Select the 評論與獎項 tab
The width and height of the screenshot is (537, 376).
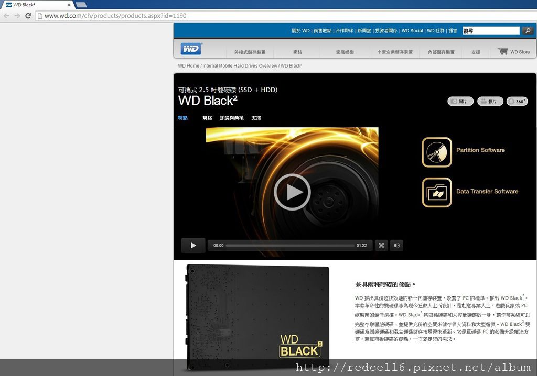(x=231, y=118)
